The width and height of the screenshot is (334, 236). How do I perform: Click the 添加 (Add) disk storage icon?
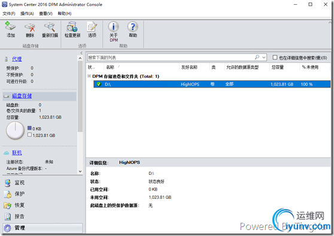10,26
